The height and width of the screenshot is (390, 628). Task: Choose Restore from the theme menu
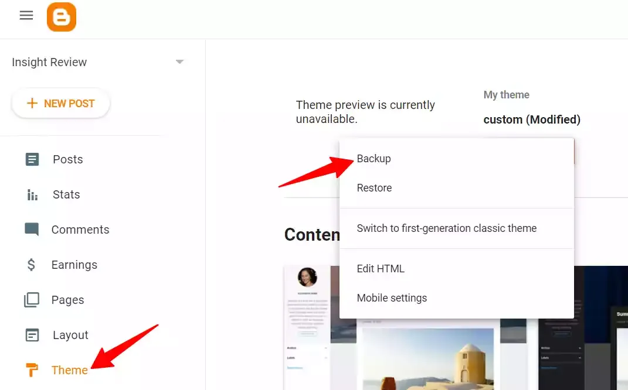[x=457, y=187]
